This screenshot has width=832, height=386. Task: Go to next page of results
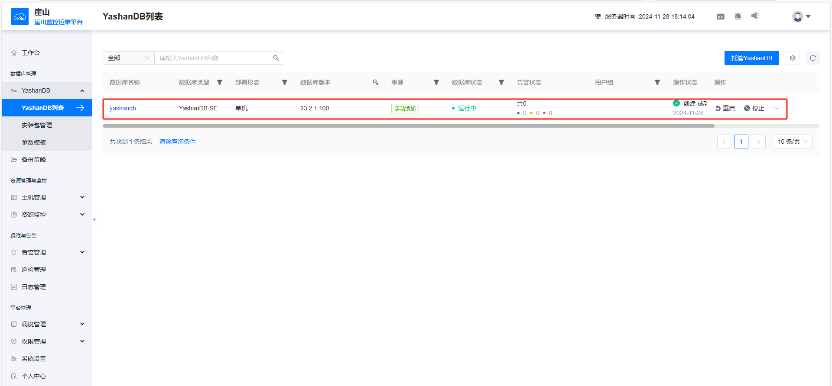[759, 142]
